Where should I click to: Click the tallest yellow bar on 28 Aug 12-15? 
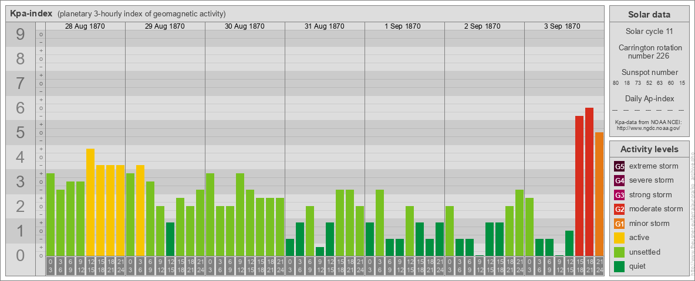[x=90, y=203]
